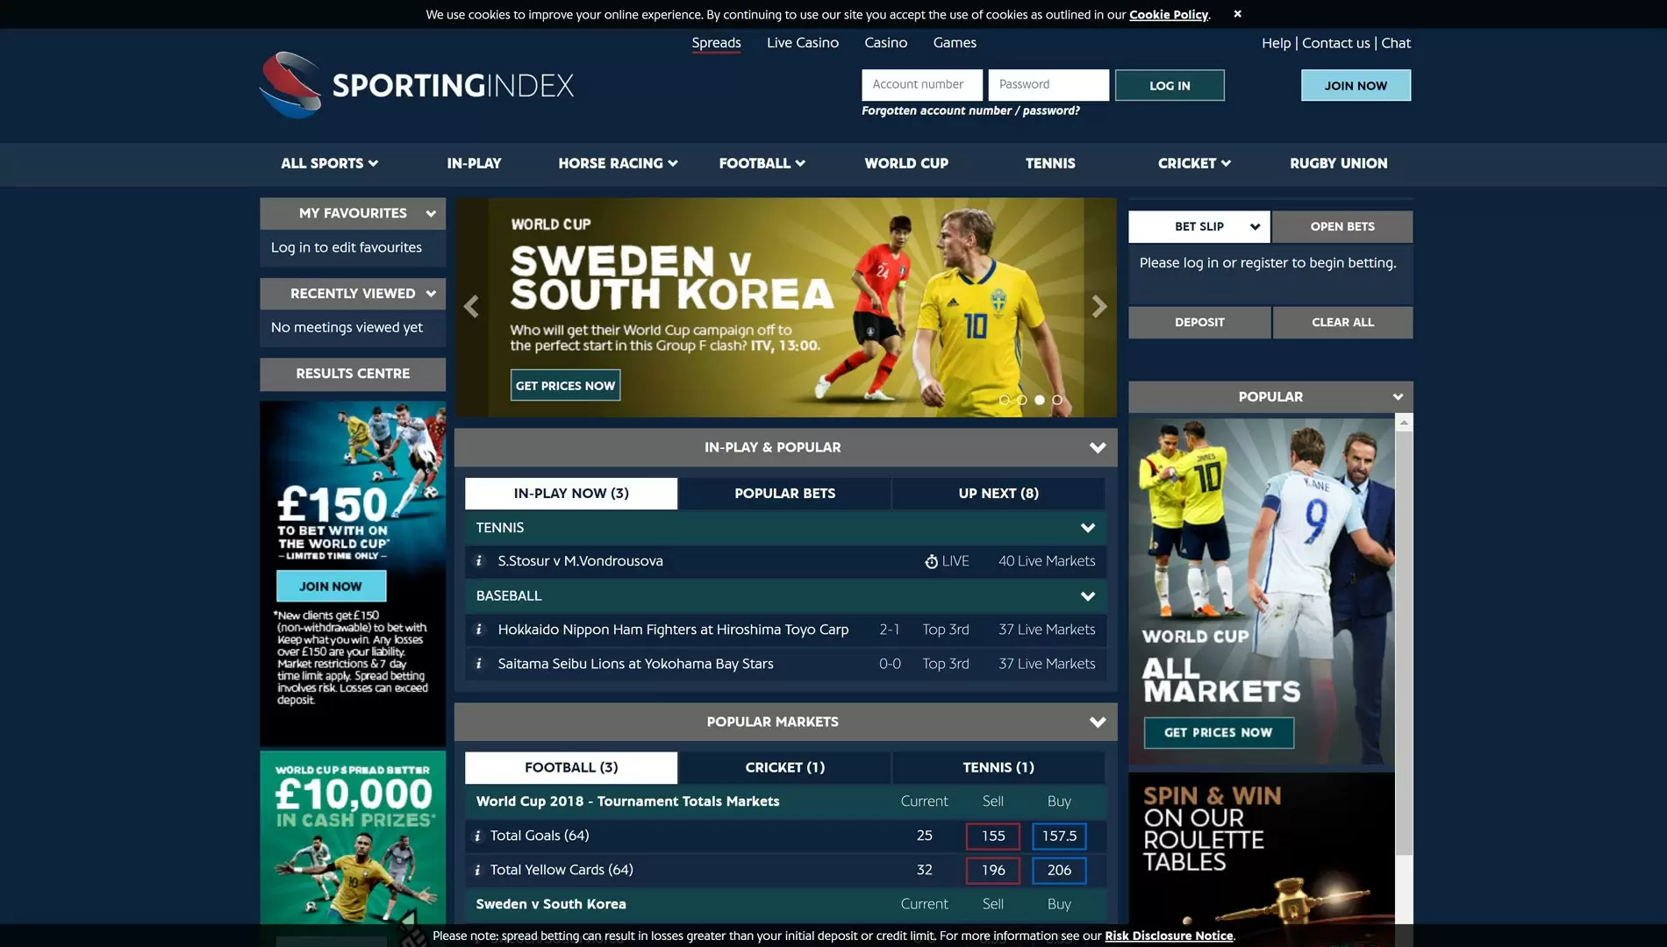
Task: Switch to the Up Next (8) tab
Action: coord(998,494)
